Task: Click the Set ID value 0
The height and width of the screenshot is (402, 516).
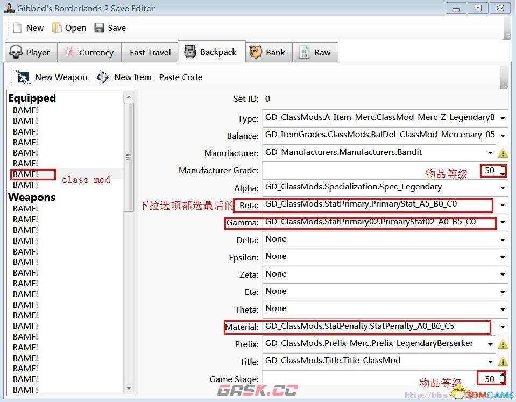Action: pos(267,99)
